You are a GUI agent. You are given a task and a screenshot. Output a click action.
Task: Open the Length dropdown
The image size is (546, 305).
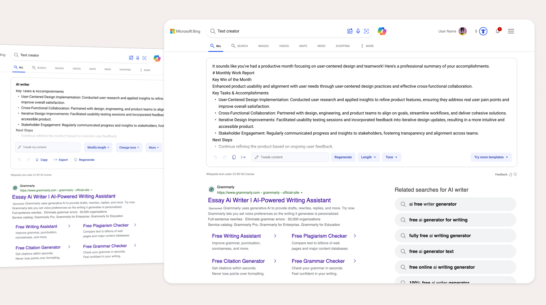[368, 157]
